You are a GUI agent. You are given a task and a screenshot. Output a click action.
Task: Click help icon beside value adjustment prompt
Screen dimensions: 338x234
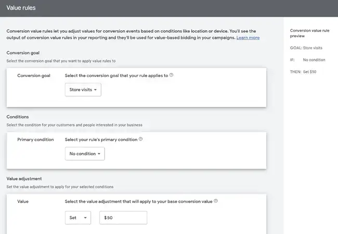pos(216,201)
